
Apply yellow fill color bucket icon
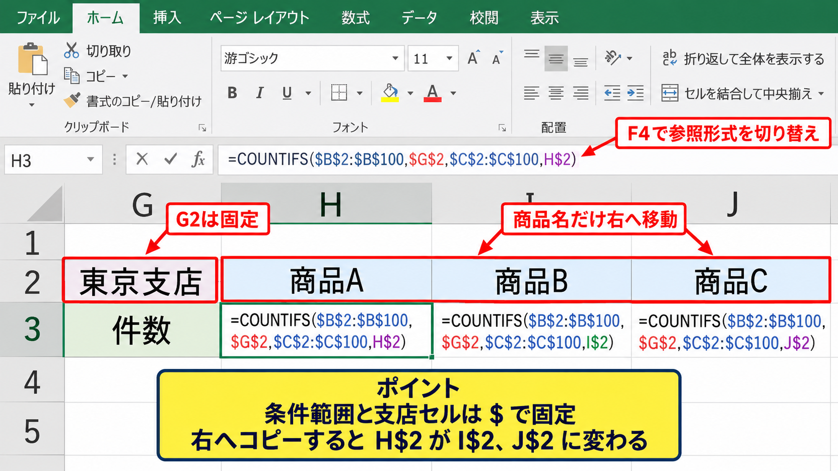[390, 93]
